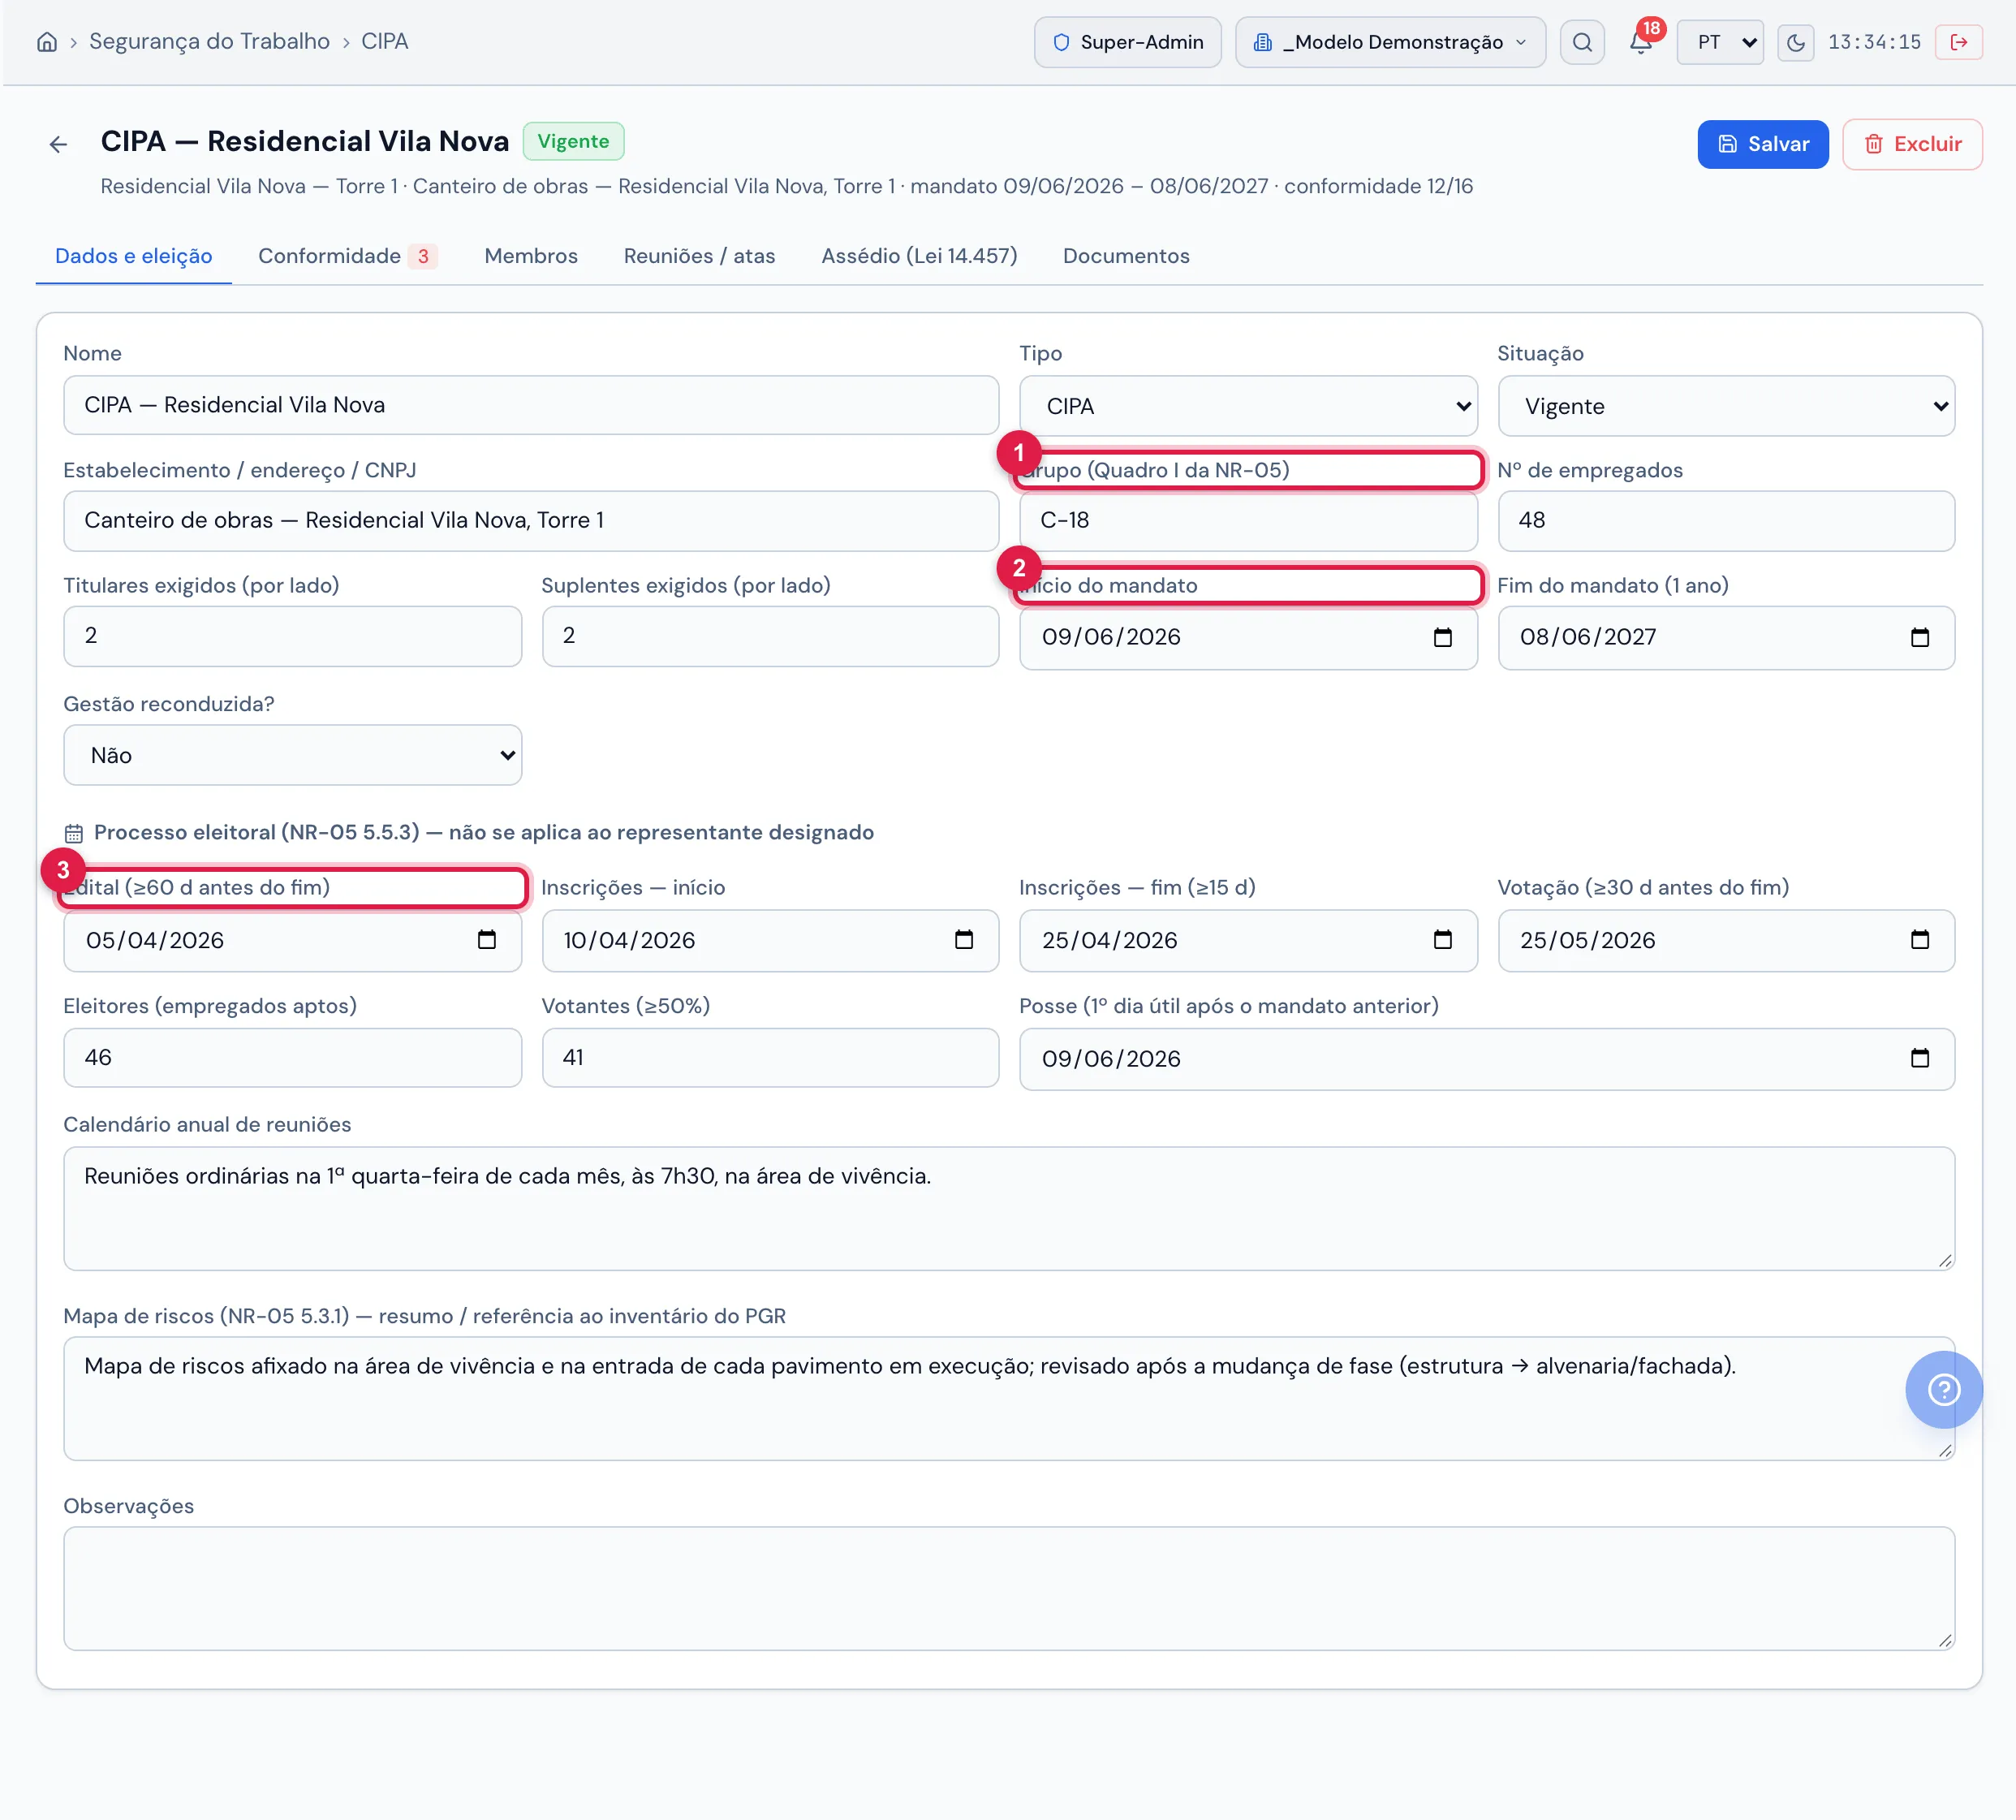Click the Excluir button
The image size is (2016, 1820).
pos(1911,144)
